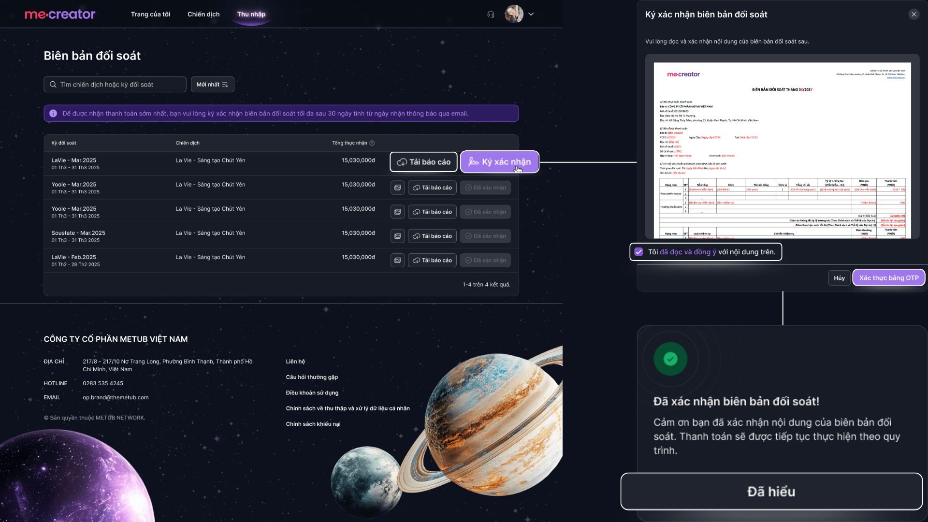
Task: Open image gallery icon for Soustate Mar.2025 row
Action: 397,236
